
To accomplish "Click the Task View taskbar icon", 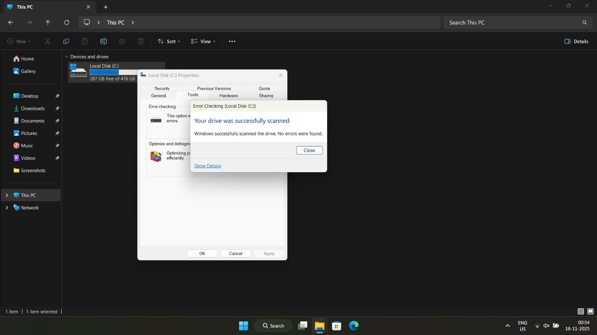I will click(302, 326).
